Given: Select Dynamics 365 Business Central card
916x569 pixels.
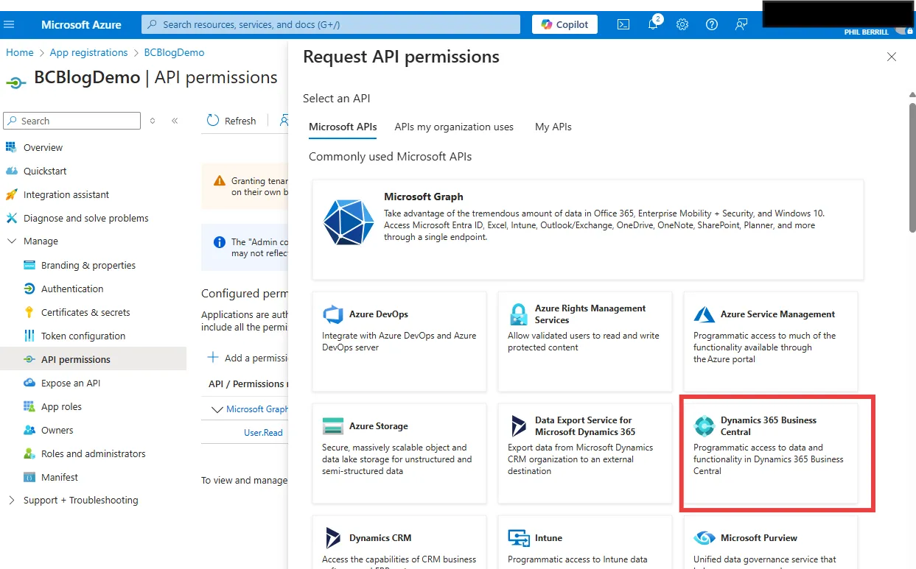Looking at the screenshot, I should click(x=771, y=453).
